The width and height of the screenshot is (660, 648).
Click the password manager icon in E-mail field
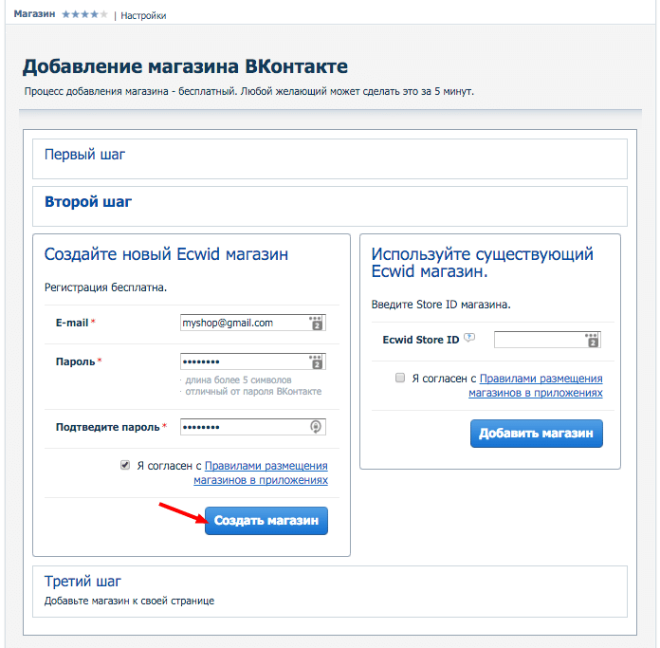(x=317, y=323)
